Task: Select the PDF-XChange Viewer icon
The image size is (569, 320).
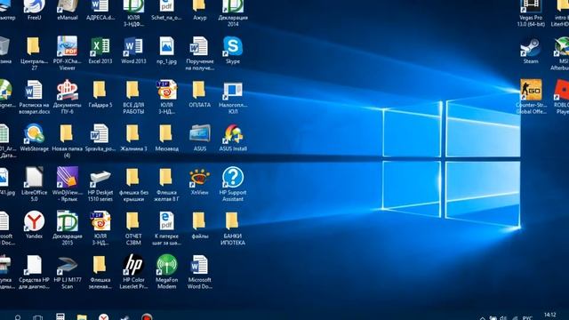Action: pyautogui.click(x=68, y=53)
